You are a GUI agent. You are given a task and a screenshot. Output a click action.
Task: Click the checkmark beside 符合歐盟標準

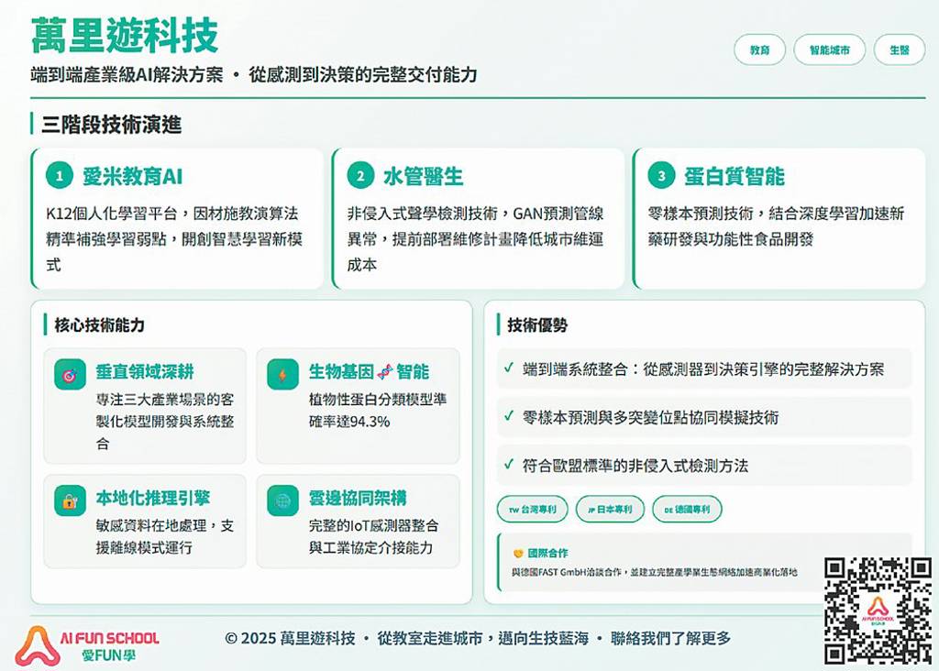click(509, 465)
